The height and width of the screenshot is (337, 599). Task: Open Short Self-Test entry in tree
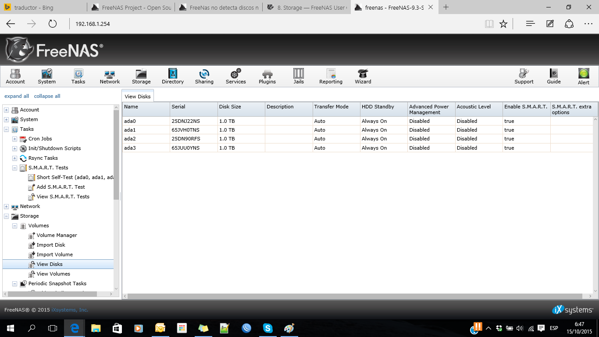pyautogui.click(x=75, y=177)
